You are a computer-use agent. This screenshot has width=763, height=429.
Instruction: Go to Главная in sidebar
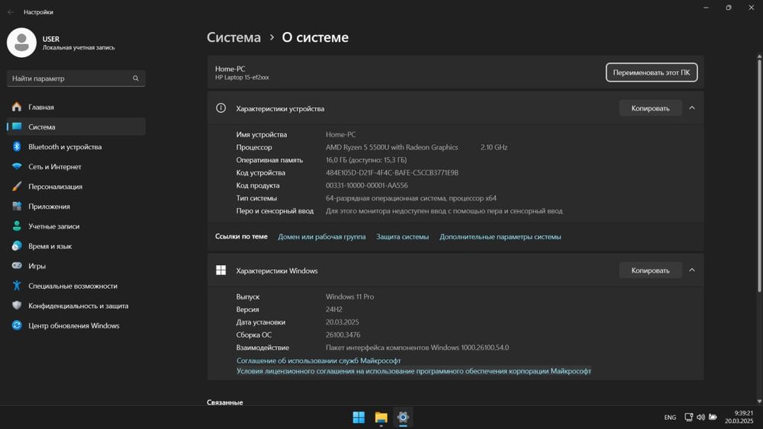76,107
